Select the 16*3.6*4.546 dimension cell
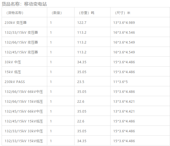The height and width of the screenshot is (146, 170). [x=124, y=33]
